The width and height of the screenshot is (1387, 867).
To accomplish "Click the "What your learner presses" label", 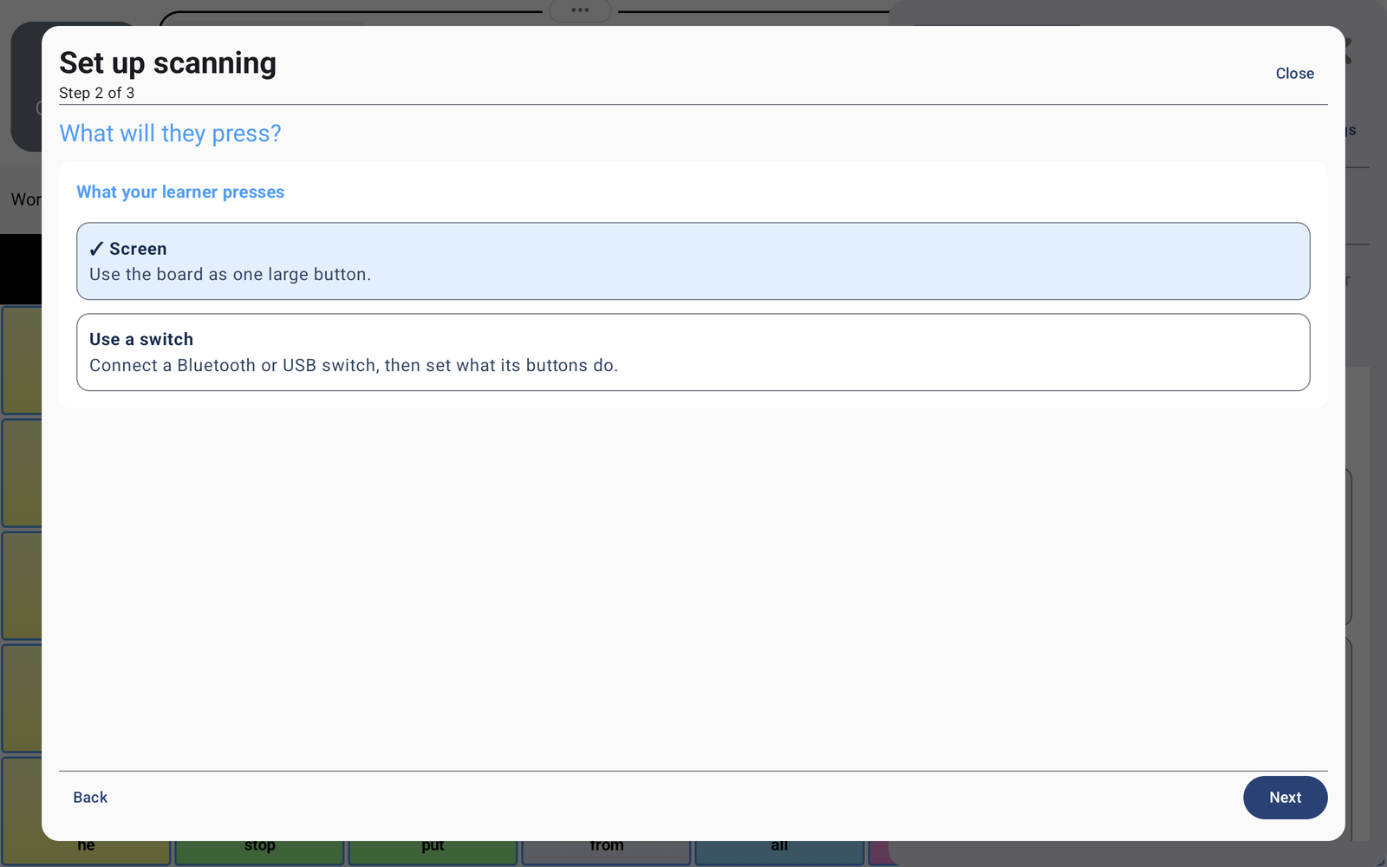I will click(x=180, y=192).
